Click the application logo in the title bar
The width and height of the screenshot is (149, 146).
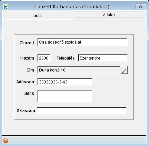6,6
